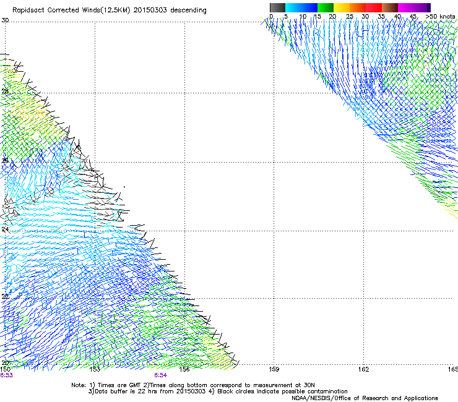Click the green 15-20 knots legend color
This screenshot has width=458, height=402.
pos(326,7)
